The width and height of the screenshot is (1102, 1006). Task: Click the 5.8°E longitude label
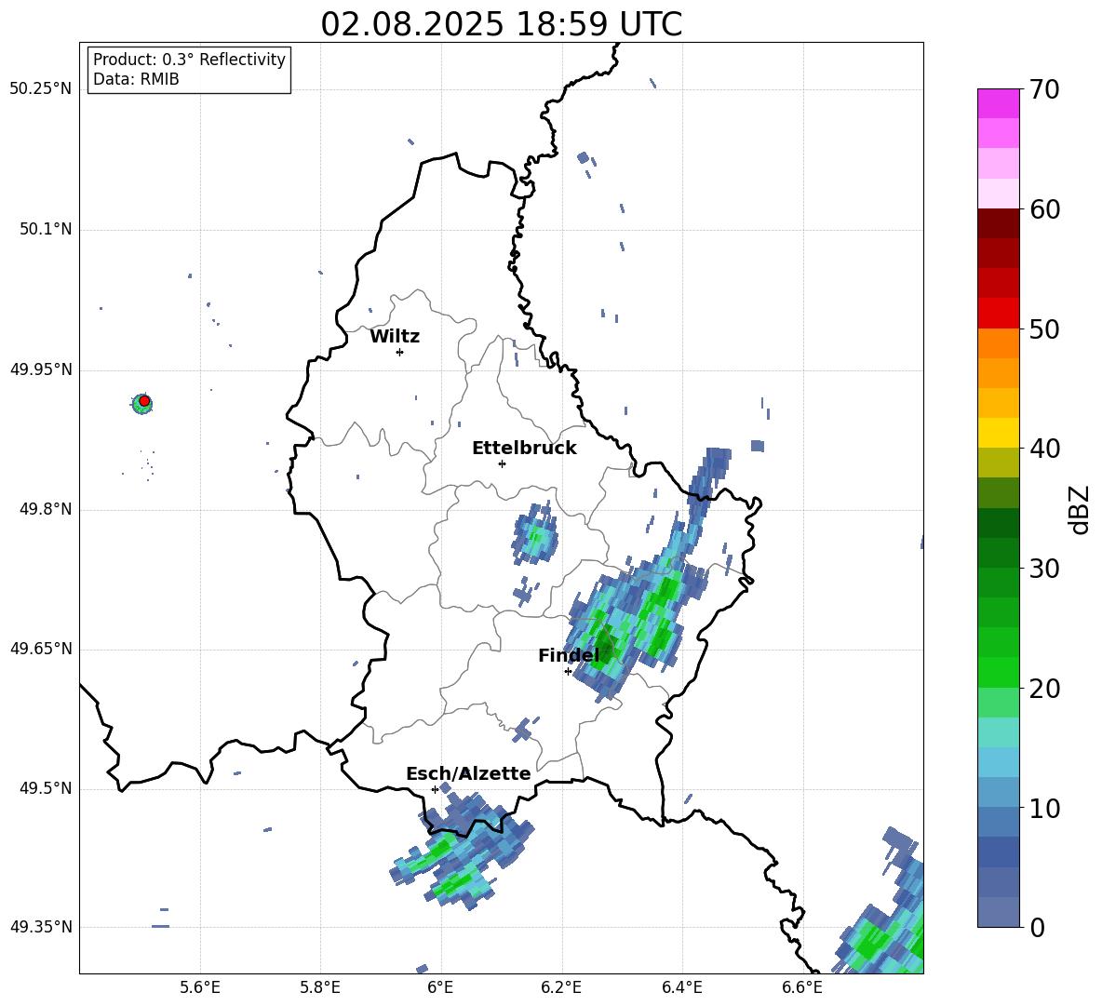point(320,988)
